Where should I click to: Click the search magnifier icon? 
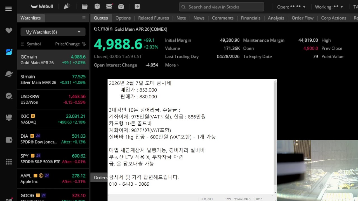(183, 7)
